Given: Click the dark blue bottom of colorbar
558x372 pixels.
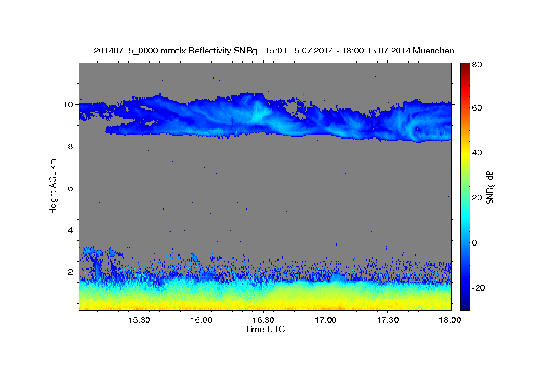Looking at the screenshot, I should click(x=465, y=305).
